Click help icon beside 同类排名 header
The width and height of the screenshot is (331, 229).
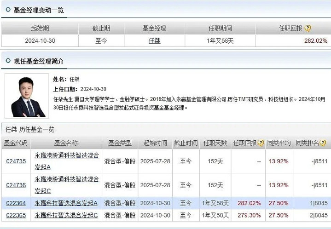(323, 143)
